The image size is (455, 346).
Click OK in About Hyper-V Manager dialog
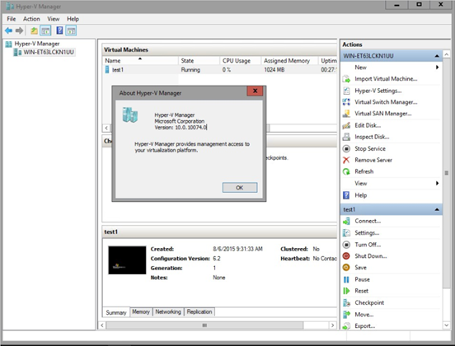pos(240,188)
